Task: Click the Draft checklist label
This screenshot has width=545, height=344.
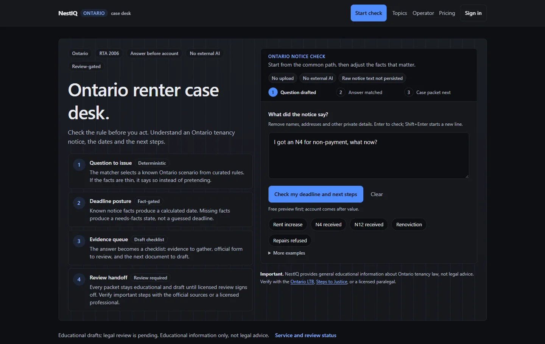Action: coord(149,240)
